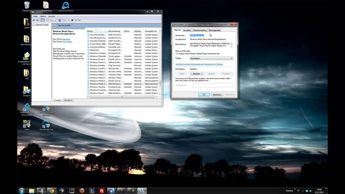Viewport: 345px width, 194px height.
Task: Sort by the Status column header
Action: pyautogui.click(x=128, y=31)
